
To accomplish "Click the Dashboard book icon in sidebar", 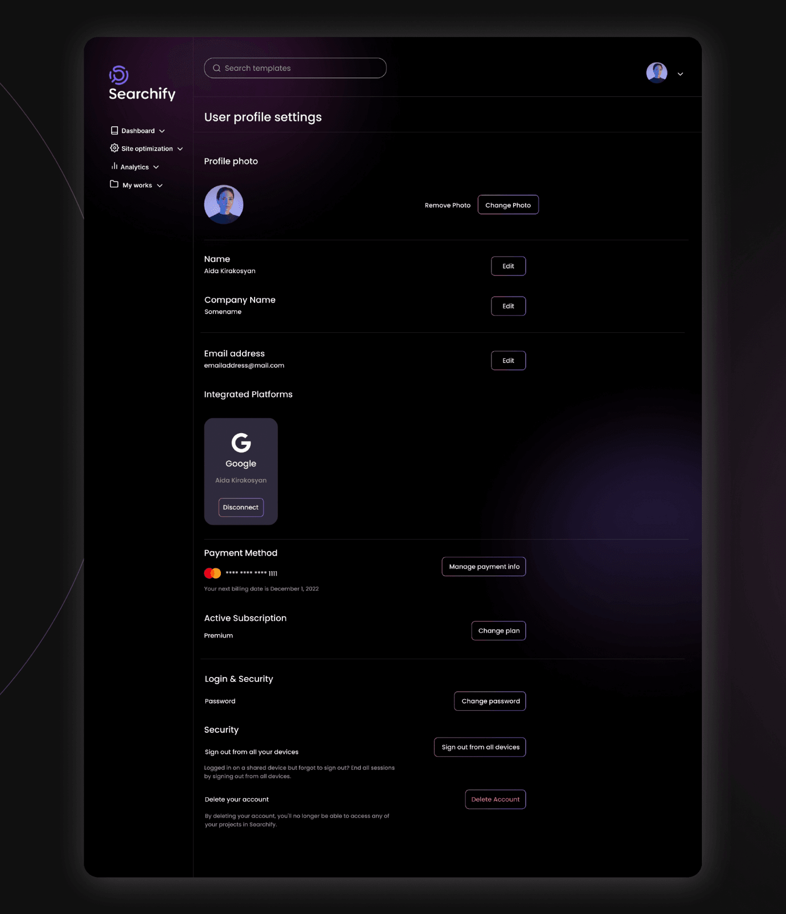I will tap(114, 131).
